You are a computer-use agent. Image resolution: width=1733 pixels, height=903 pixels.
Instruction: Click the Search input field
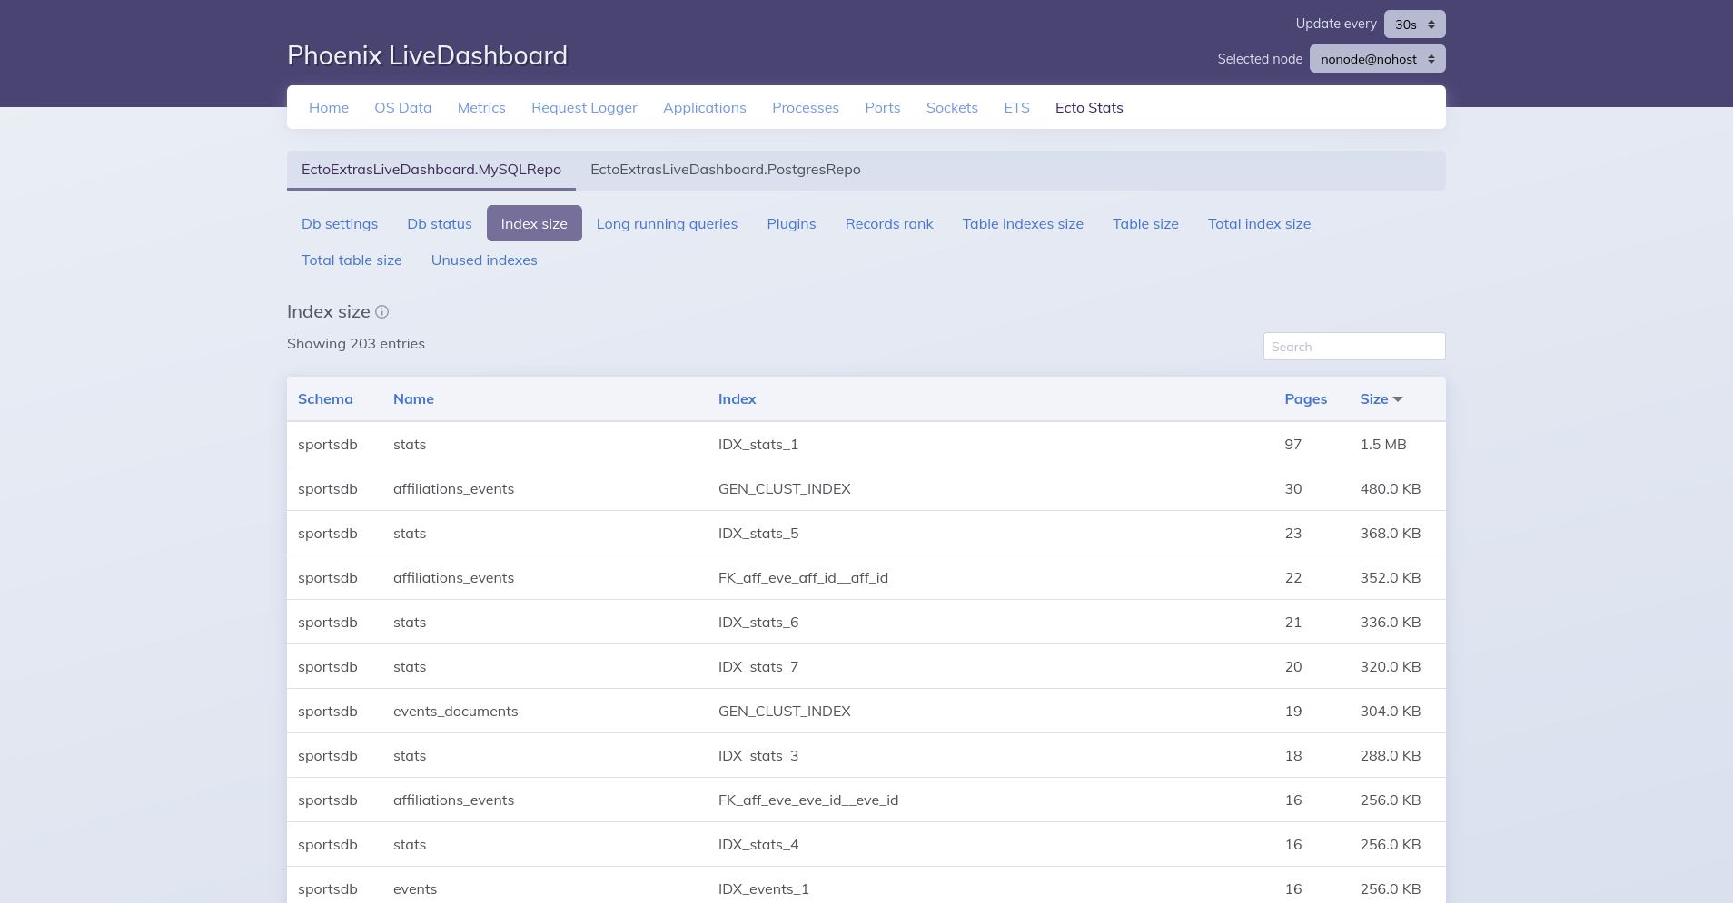1353,346
